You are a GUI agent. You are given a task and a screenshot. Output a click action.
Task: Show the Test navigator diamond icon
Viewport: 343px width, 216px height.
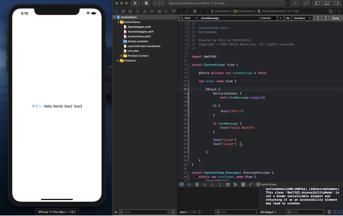[152, 11]
